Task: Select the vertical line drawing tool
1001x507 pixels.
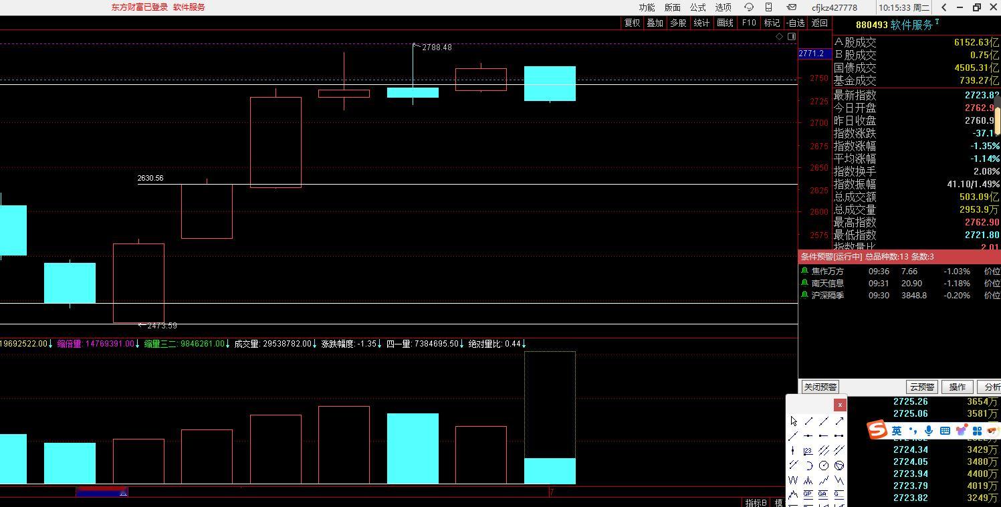Action: click(793, 450)
